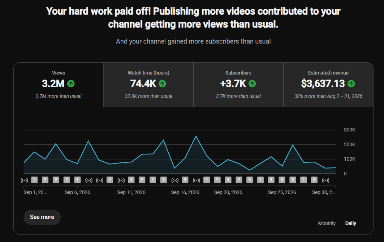Viewport: 384px width, 242px height.
Task: Click the live stream icon right after Sep 6 badge
Action: (89, 180)
